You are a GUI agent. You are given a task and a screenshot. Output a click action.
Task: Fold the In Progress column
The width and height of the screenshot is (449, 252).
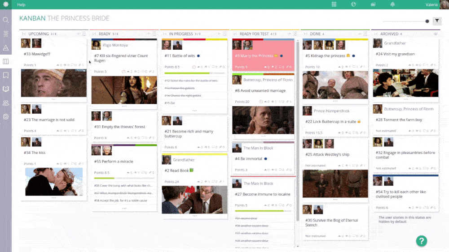(165, 34)
